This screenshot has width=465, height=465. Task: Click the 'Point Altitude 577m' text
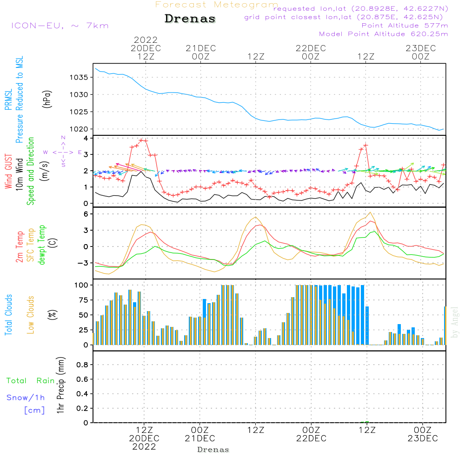405,26
